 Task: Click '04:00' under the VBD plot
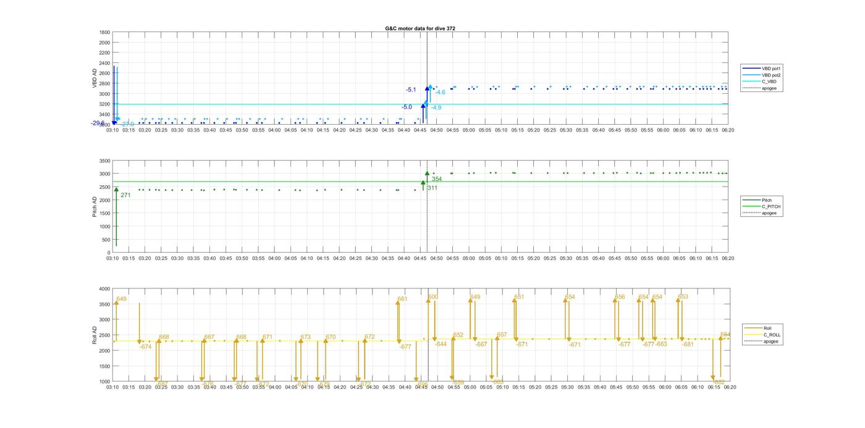[x=275, y=130]
